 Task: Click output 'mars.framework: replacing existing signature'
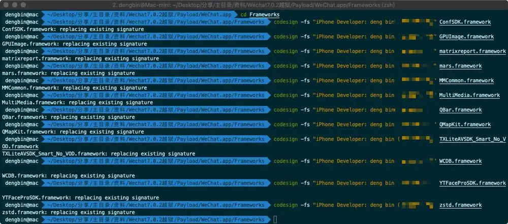(69, 73)
